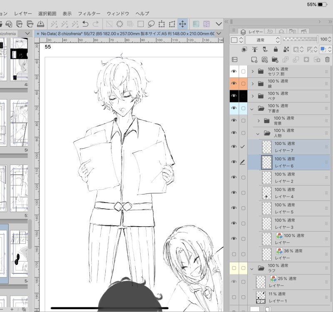Collapse the 下書き folder
333x312 pixels.
tap(252, 109)
